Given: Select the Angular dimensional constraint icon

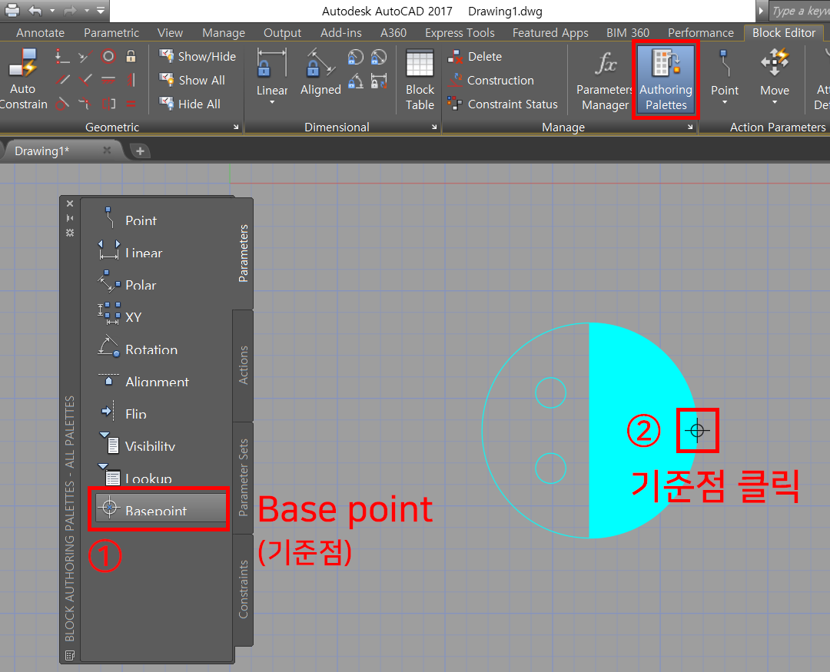Looking at the screenshot, I should (x=356, y=81).
